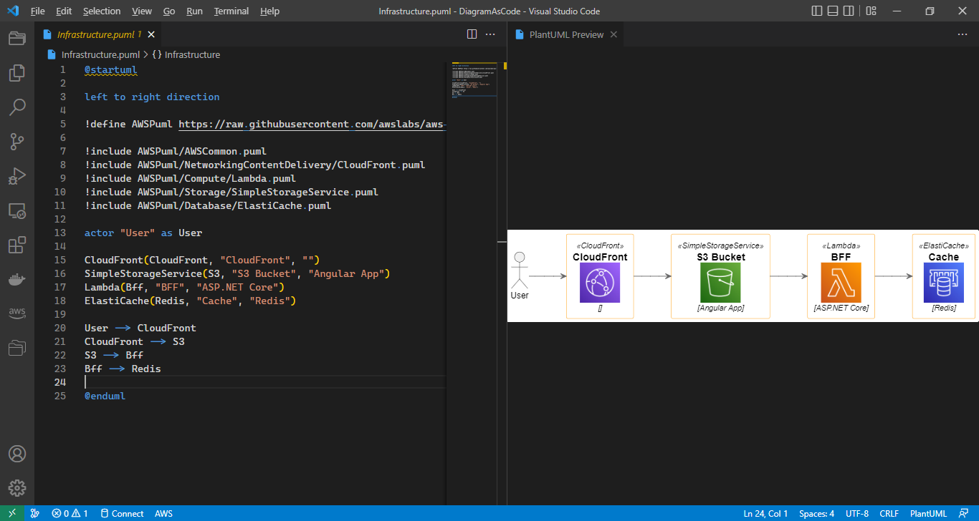The image size is (979, 521).
Task: Open the Selection menu
Action: 102,11
